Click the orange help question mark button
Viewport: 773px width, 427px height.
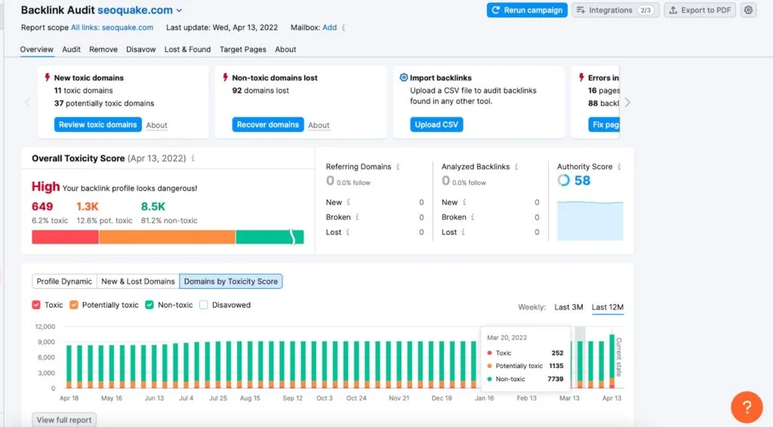(x=747, y=407)
